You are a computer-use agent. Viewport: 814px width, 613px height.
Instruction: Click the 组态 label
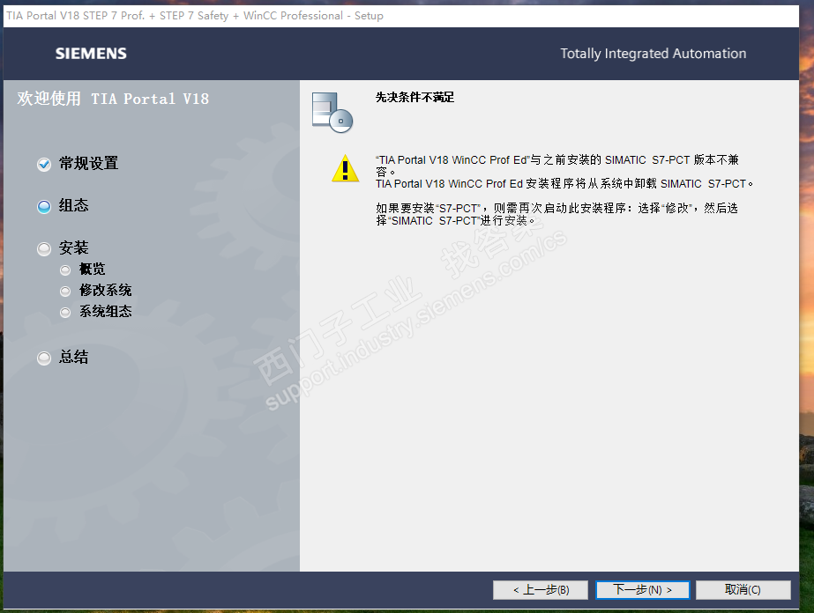tap(74, 205)
